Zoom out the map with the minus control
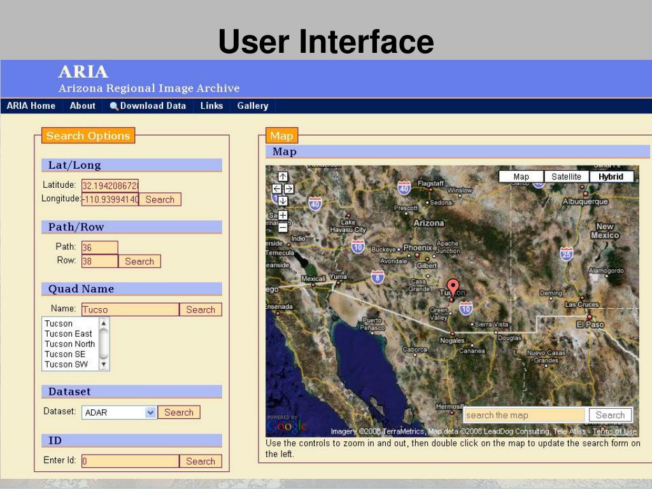The width and height of the screenshot is (652, 489). click(x=283, y=227)
